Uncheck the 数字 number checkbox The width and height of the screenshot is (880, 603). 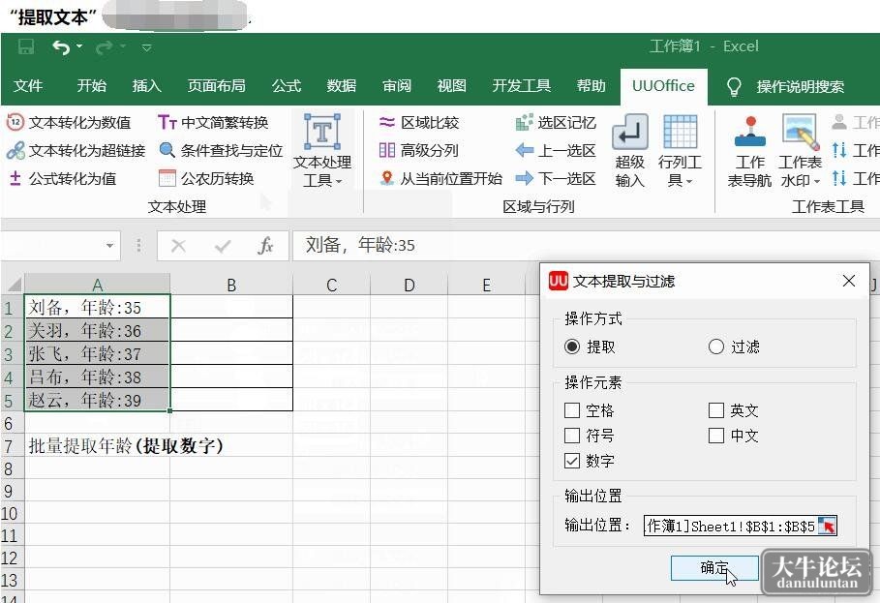point(572,461)
